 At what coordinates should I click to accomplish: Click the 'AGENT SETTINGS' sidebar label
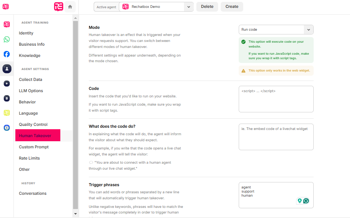[x=35, y=69]
